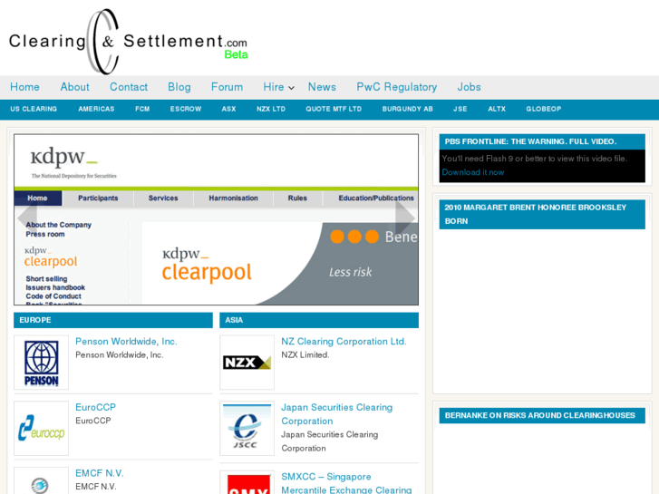Click the kdpw logo in slideshow
659x494 pixels.
click(x=64, y=157)
